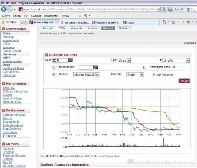The width and height of the screenshot is (197, 168).
Task: Open the Renta4 Directo link
Action: [x=12, y=51]
